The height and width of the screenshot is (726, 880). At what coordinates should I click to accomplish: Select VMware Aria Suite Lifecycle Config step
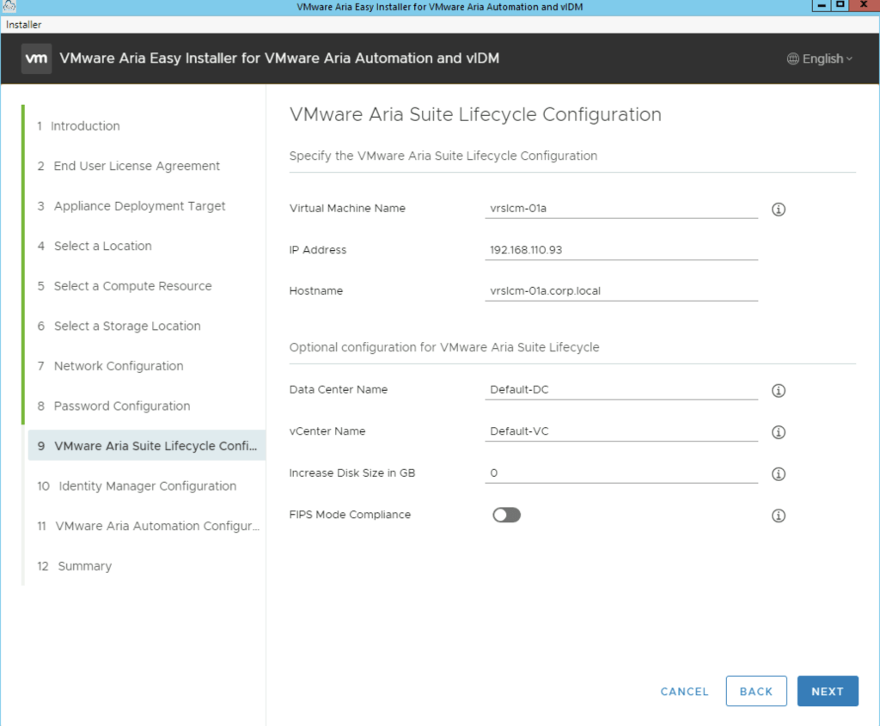point(147,445)
